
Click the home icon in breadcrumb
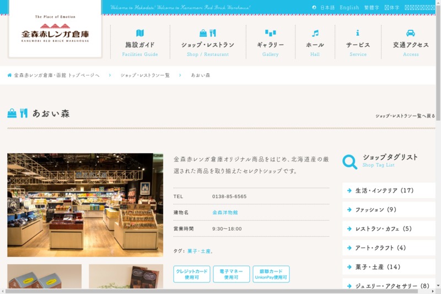(x=9, y=75)
